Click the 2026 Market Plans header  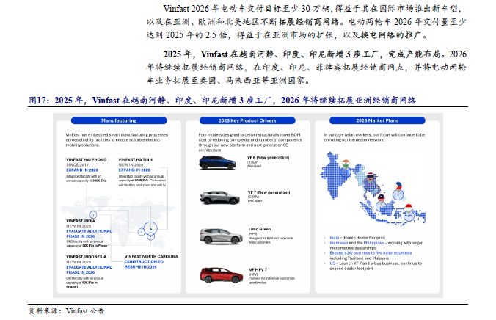[x=377, y=120]
